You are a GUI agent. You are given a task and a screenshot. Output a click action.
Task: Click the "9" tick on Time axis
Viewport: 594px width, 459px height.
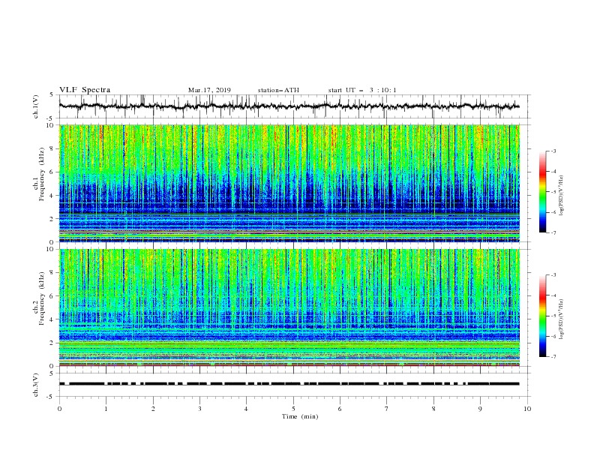(480, 409)
